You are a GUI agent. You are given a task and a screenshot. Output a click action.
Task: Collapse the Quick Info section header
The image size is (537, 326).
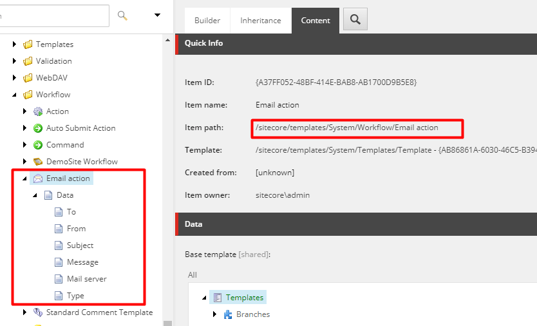click(x=354, y=43)
